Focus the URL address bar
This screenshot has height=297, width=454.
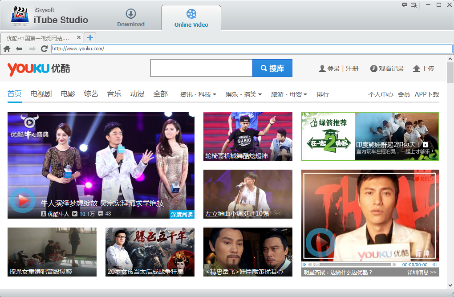251,49
